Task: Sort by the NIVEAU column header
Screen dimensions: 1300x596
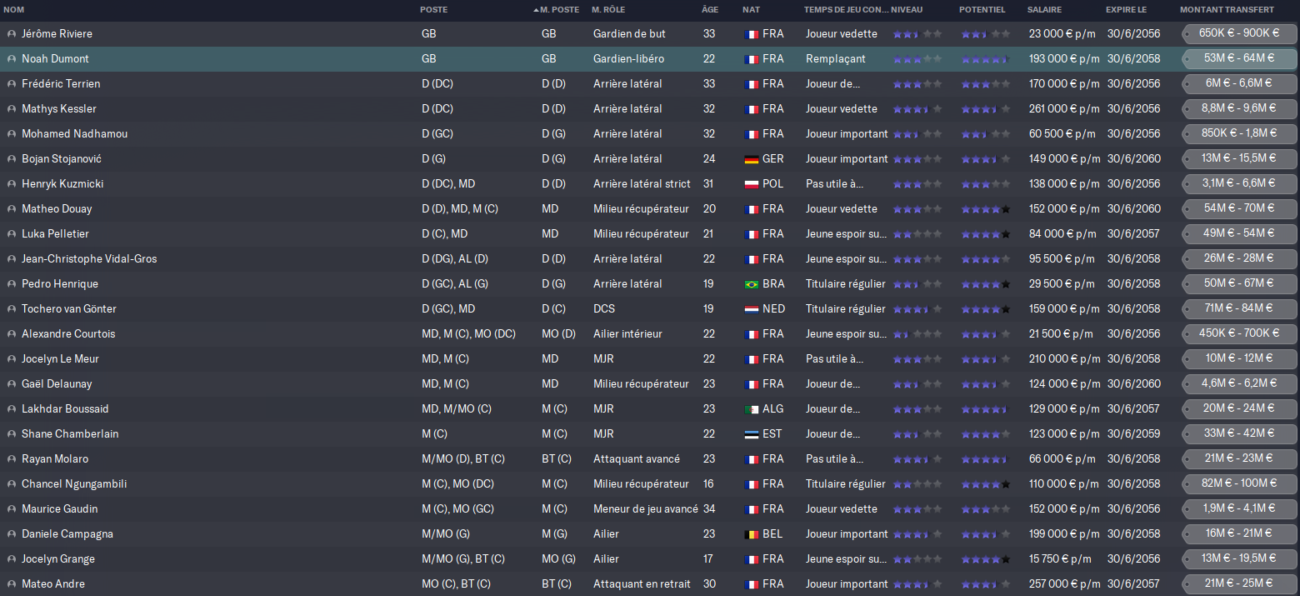Action: 907,10
